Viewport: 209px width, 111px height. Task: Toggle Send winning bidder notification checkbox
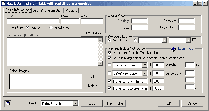tap(109, 58)
